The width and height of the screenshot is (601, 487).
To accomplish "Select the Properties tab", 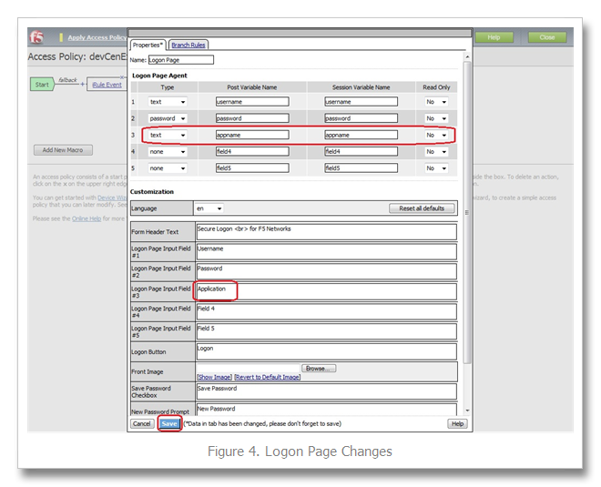I will pyautogui.click(x=148, y=45).
